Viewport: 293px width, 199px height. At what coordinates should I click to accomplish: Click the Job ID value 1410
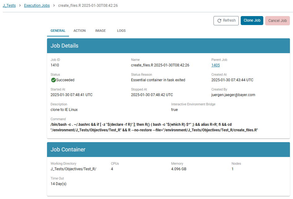pyautogui.click(x=55, y=65)
